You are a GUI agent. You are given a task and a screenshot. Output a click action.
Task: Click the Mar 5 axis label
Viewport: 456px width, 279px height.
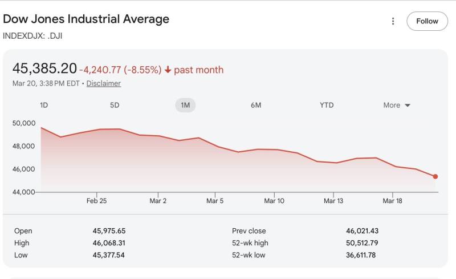pos(215,201)
